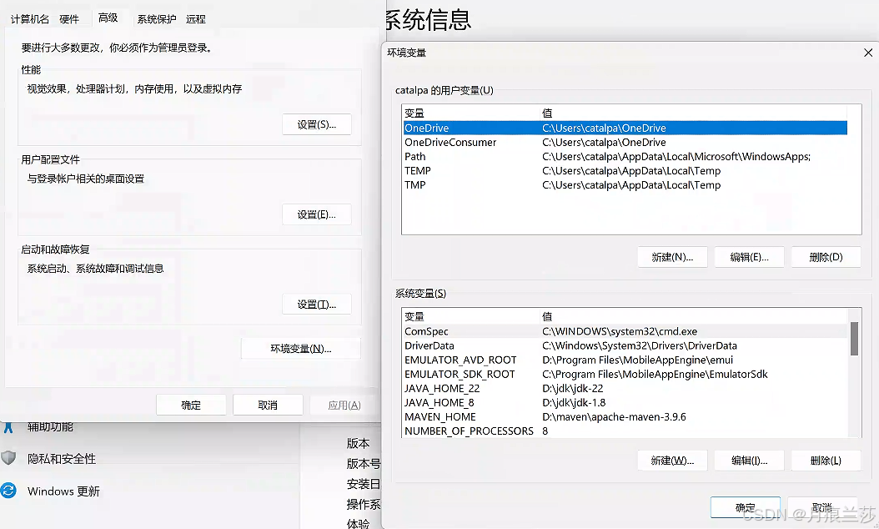Image resolution: width=879 pixels, height=529 pixels.
Task: Select the MAVEN_HOME system variable
Action: click(625, 417)
